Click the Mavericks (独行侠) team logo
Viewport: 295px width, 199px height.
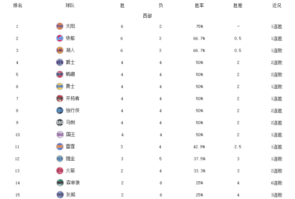[59, 110]
